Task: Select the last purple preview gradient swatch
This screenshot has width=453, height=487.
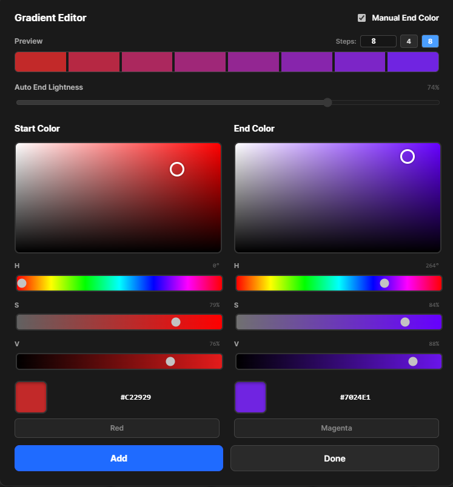Action: pos(412,62)
